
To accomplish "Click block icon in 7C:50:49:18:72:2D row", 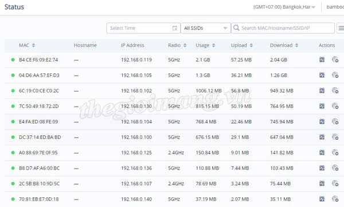I will 335,106.
